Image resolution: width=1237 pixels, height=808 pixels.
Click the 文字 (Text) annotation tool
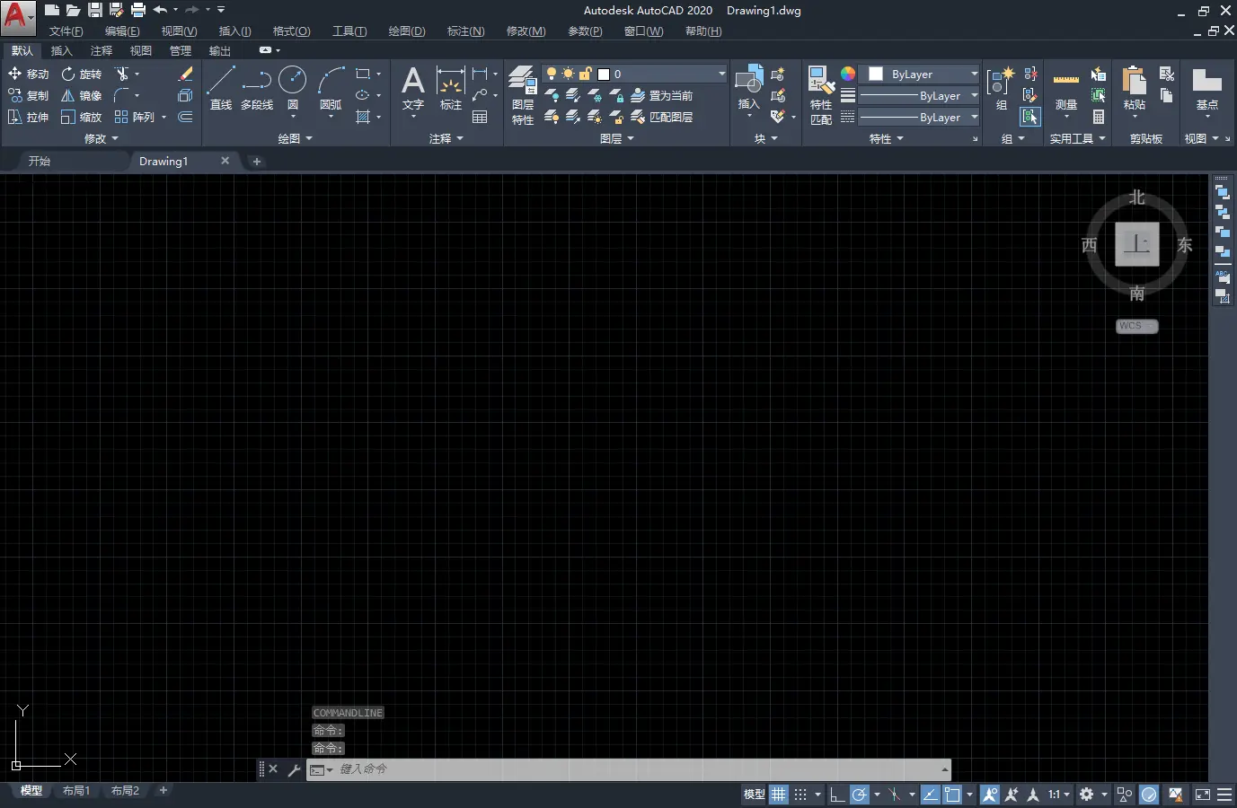[x=413, y=88]
